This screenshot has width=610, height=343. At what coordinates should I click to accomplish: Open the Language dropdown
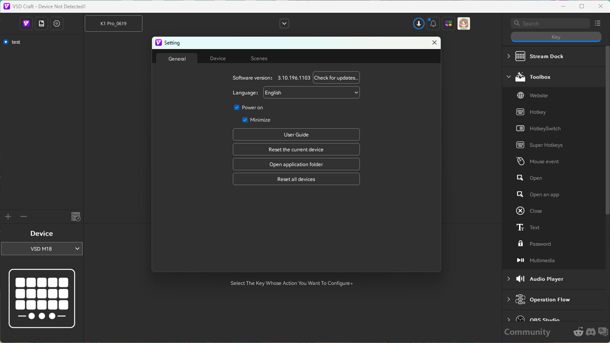click(x=311, y=92)
